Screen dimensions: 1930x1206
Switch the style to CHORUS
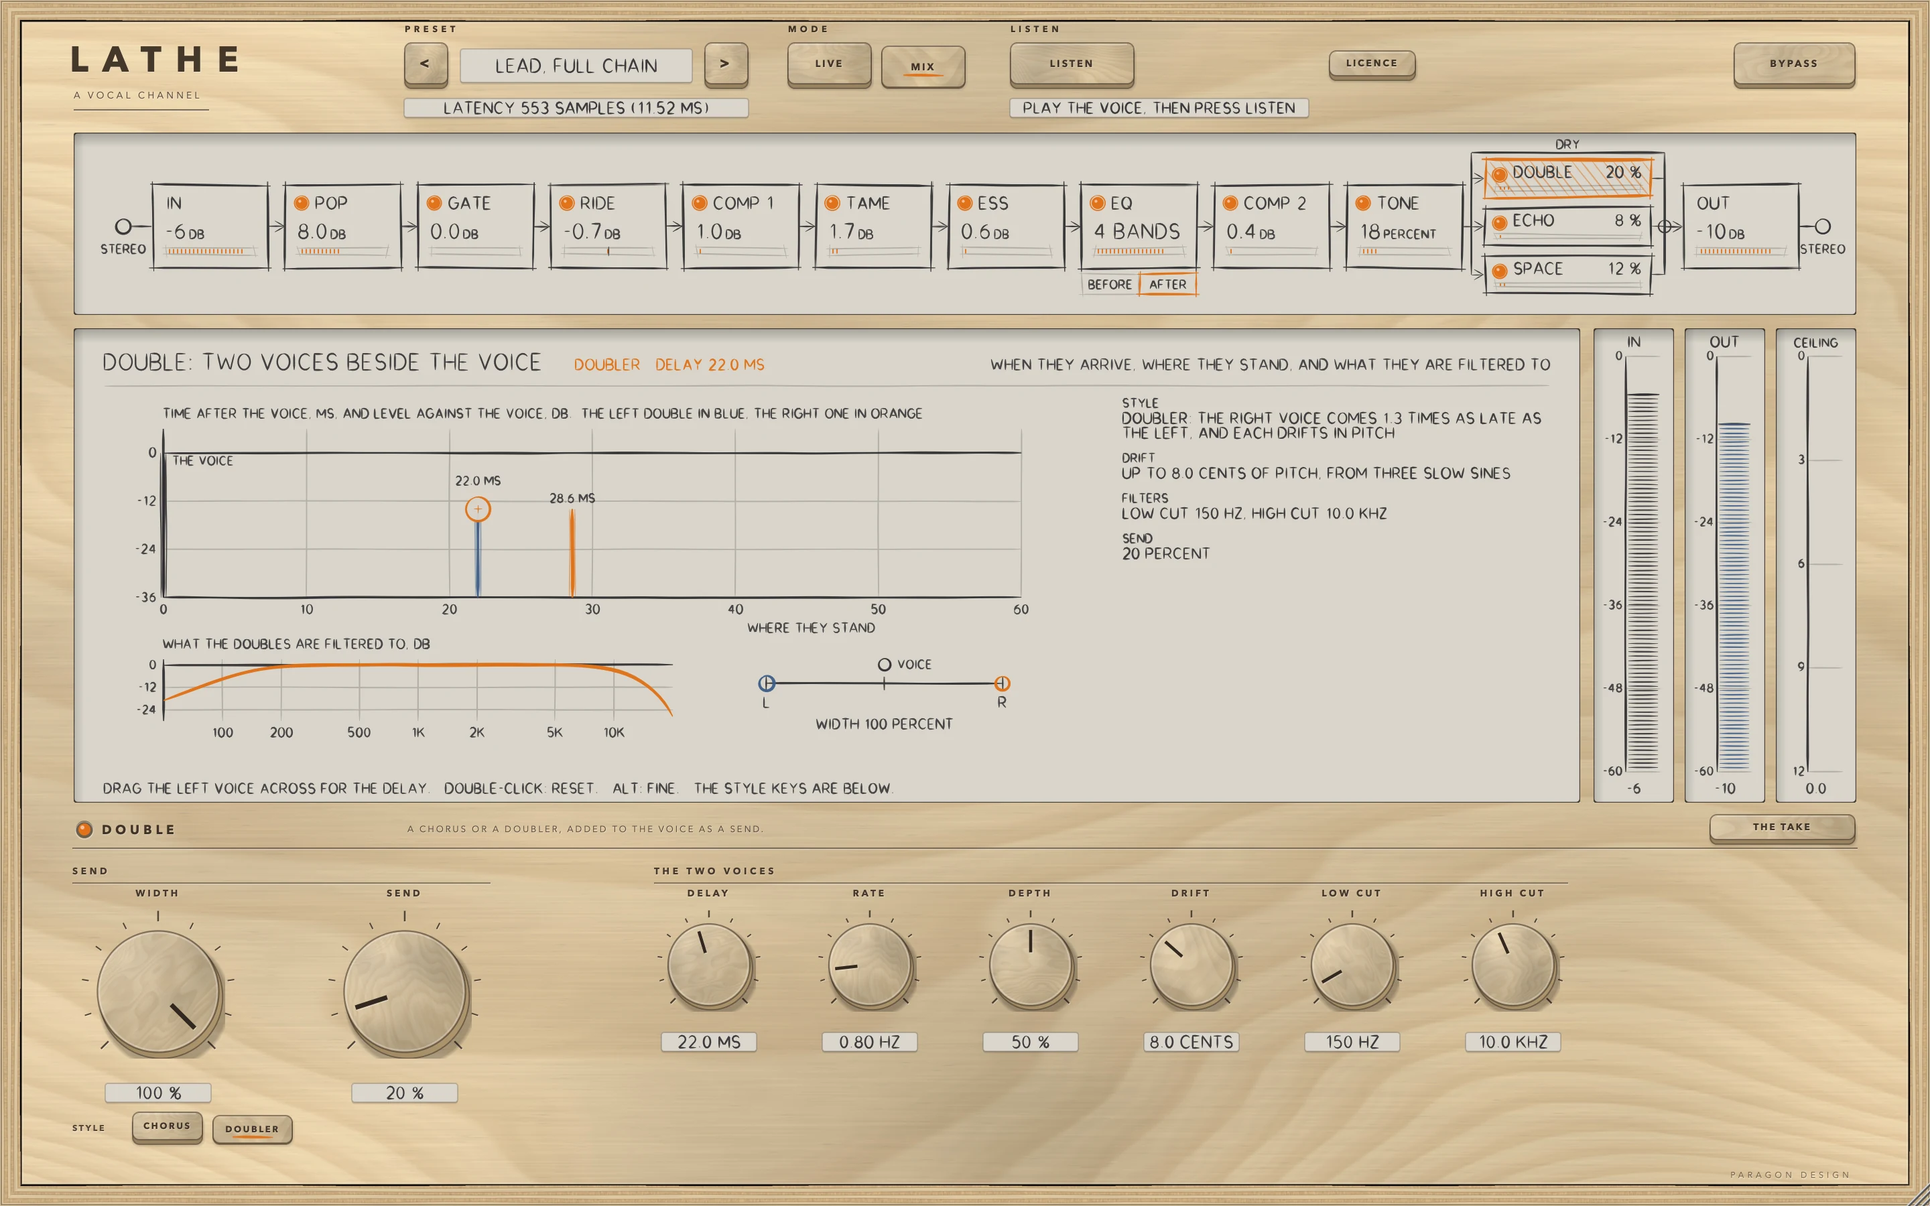(167, 1126)
